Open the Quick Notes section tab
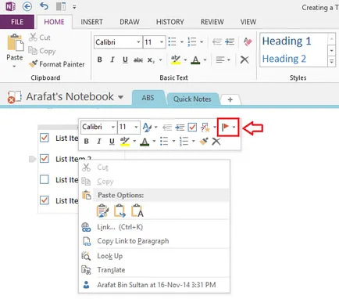This screenshot has width=339, height=299. click(192, 99)
